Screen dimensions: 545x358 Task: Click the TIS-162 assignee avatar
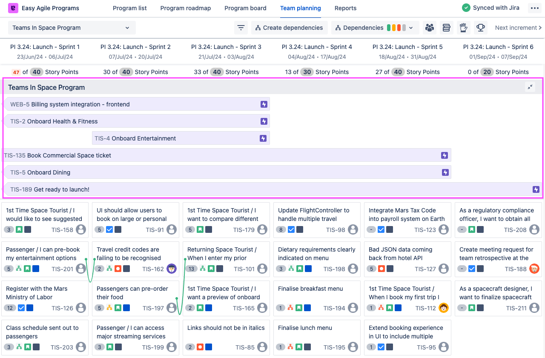172,269
